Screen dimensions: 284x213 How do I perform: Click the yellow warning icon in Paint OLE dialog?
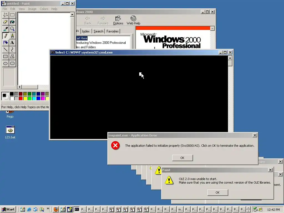pos(169,180)
